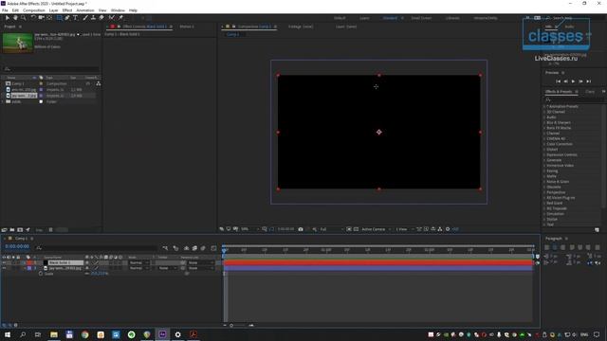The height and width of the screenshot is (341, 607).
Task: Select the Eraser tool
Action: [x=101, y=18]
